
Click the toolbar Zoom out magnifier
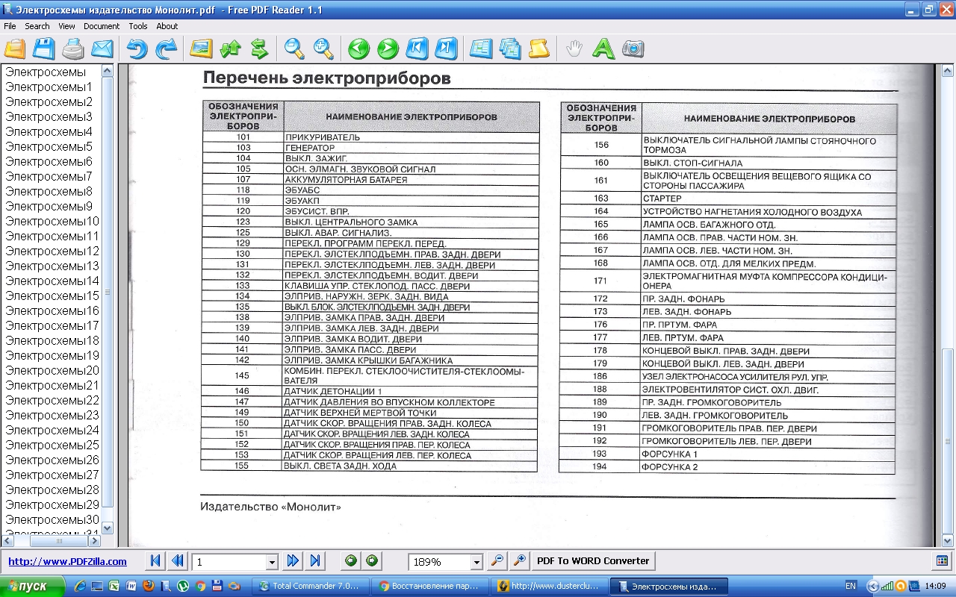(x=295, y=49)
